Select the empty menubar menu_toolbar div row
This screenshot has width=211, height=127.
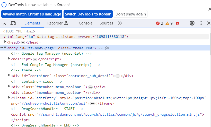[55, 92]
